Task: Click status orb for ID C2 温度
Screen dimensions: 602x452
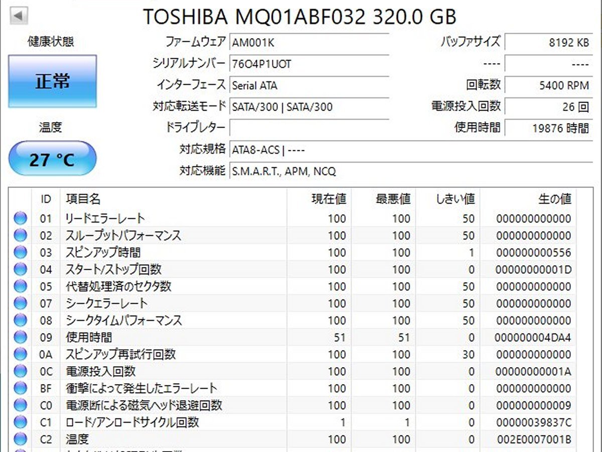Action: pos(20,439)
